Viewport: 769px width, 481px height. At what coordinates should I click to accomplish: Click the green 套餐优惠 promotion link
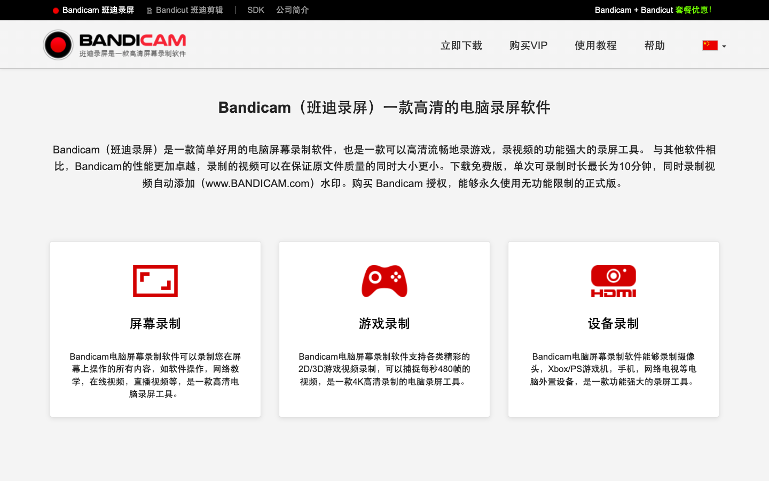click(x=694, y=10)
